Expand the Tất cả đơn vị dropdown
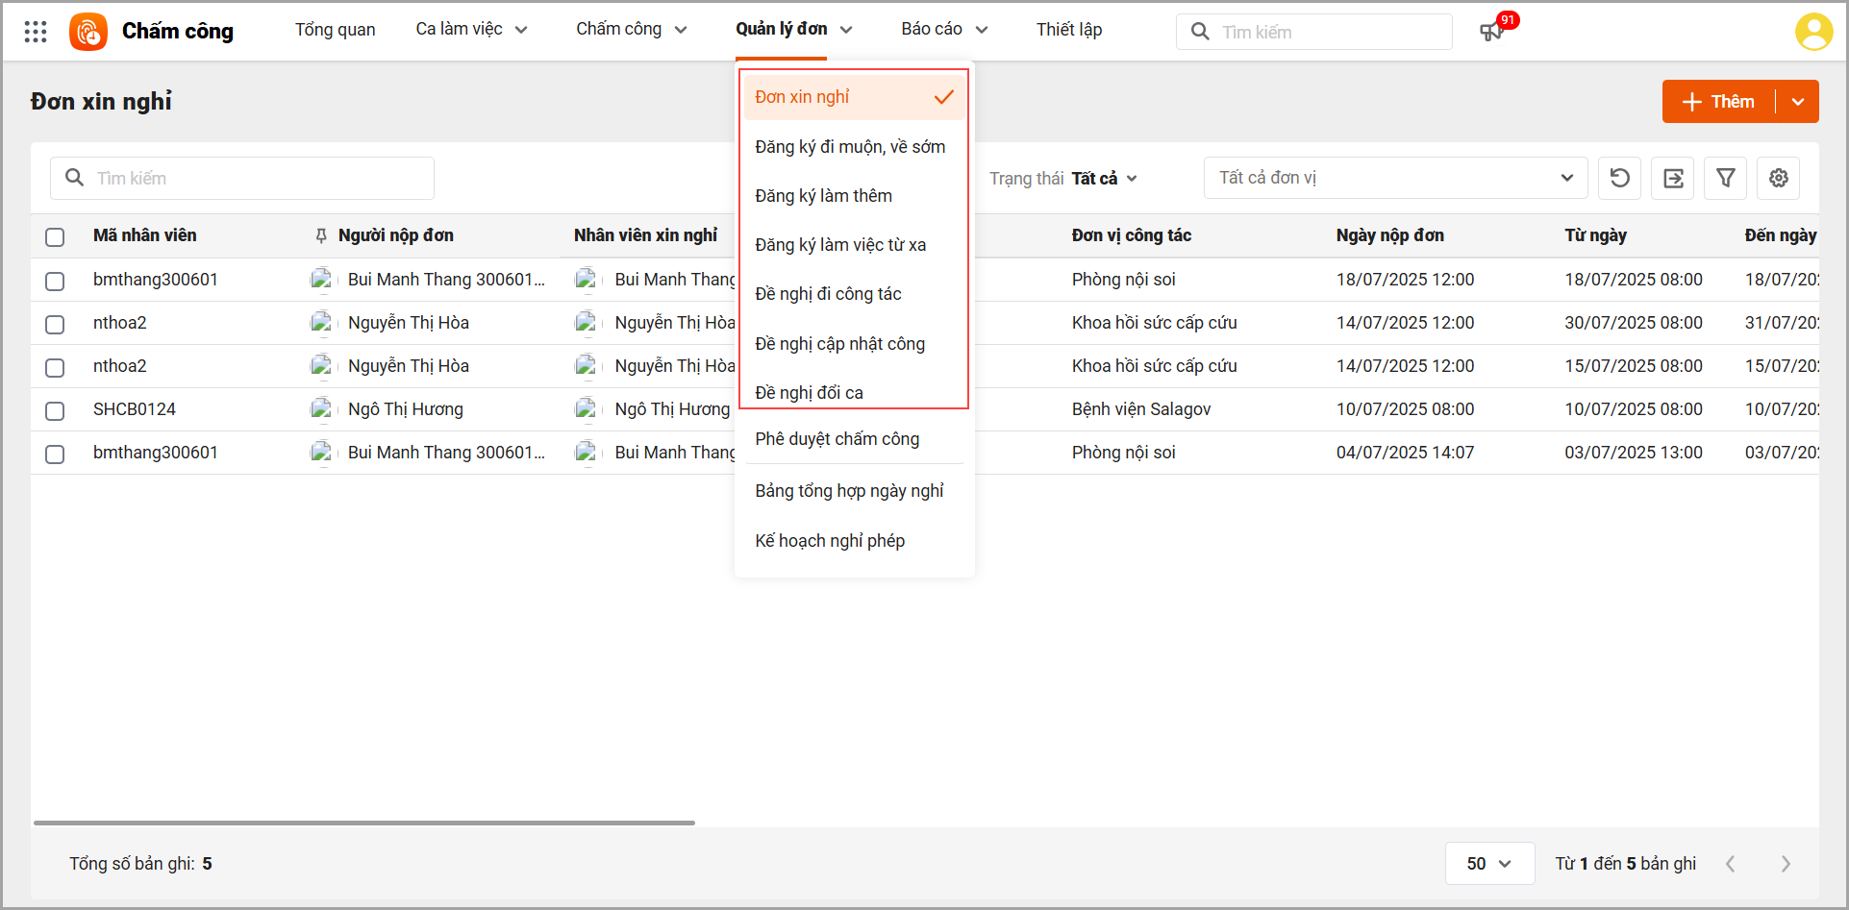The width and height of the screenshot is (1849, 910). click(x=1394, y=178)
